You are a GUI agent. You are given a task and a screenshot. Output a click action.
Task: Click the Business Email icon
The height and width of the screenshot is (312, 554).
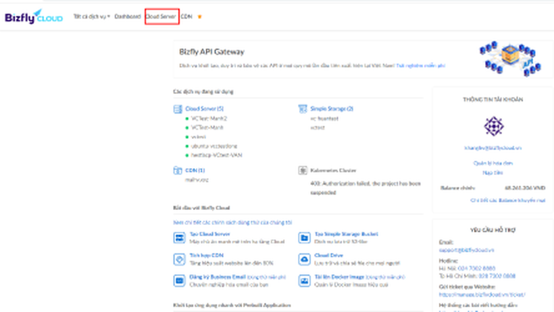tap(180, 281)
